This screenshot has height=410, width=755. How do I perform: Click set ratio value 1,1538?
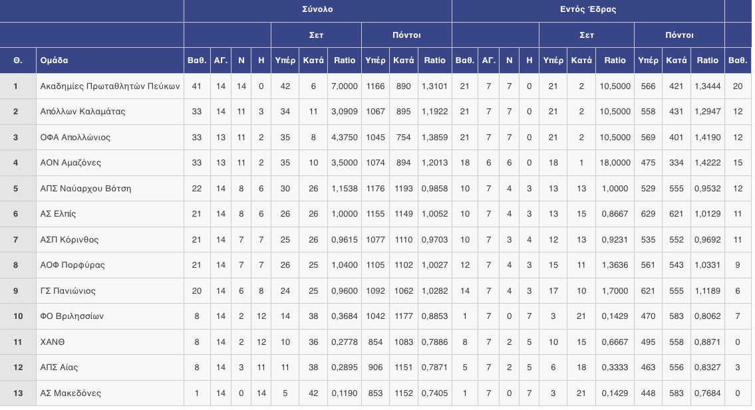pos(345,188)
